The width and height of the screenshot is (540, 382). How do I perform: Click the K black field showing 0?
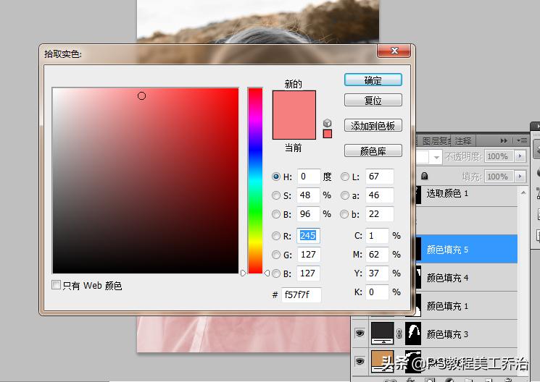(x=377, y=292)
